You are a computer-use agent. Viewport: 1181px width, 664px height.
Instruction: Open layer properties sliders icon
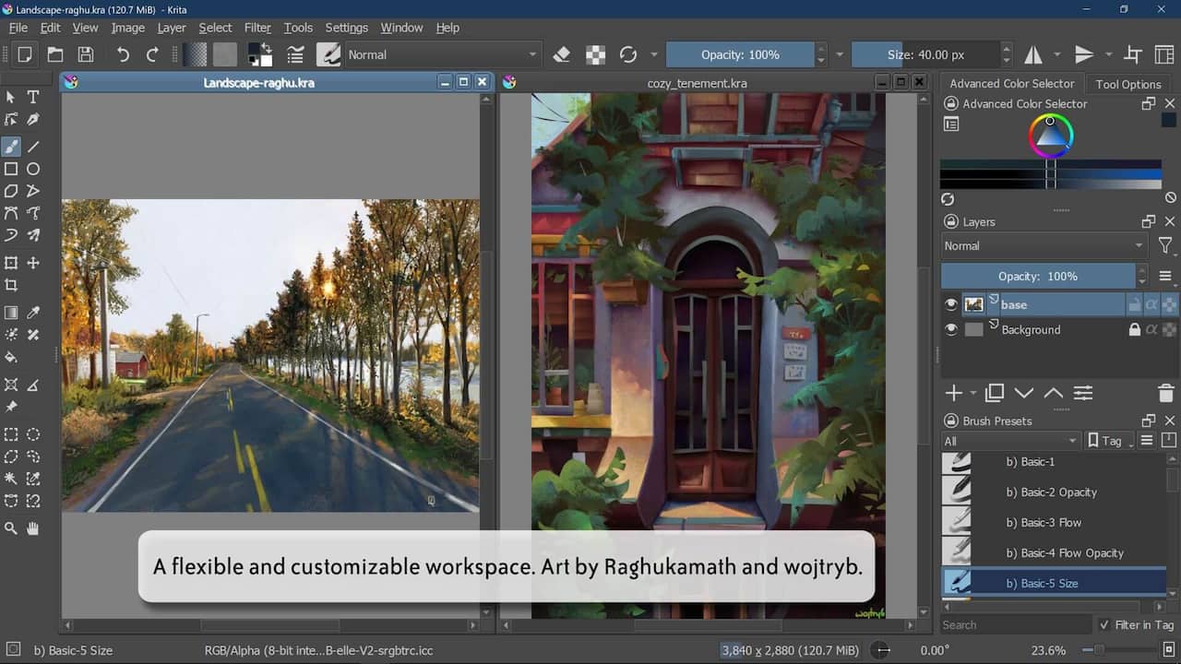1083,393
